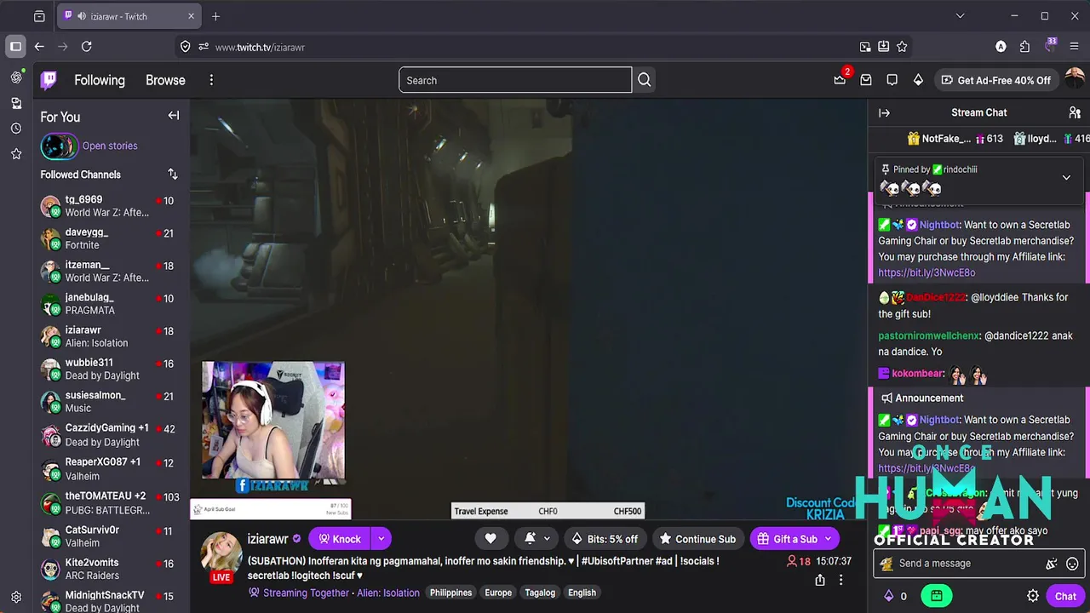
Task: Expand pinned message by rindochiii
Action: click(x=1066, y=178)
